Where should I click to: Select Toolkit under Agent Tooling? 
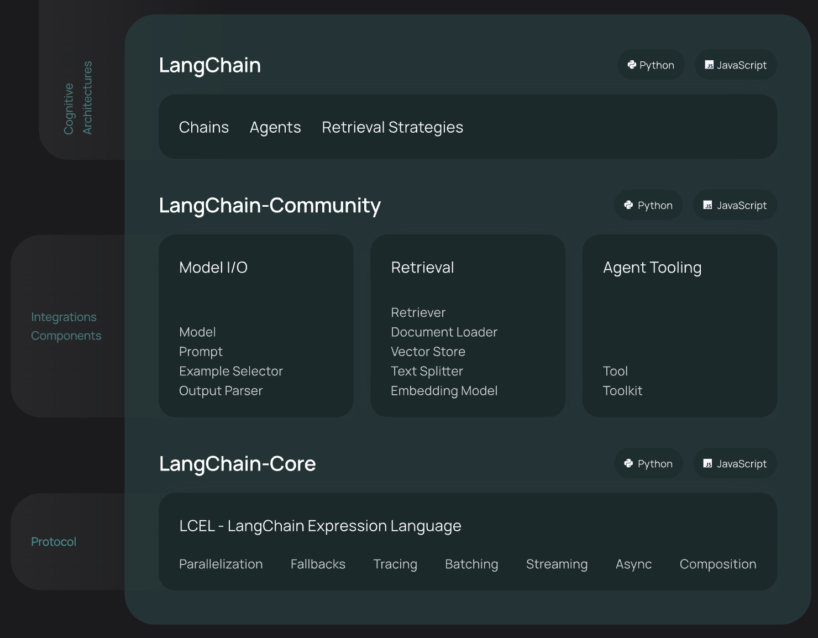coord(622,391)
